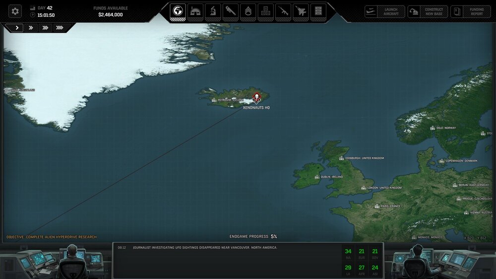496x279 pixels.
Task: Open the Funding Report button
Action: click(x=471, y=12)
